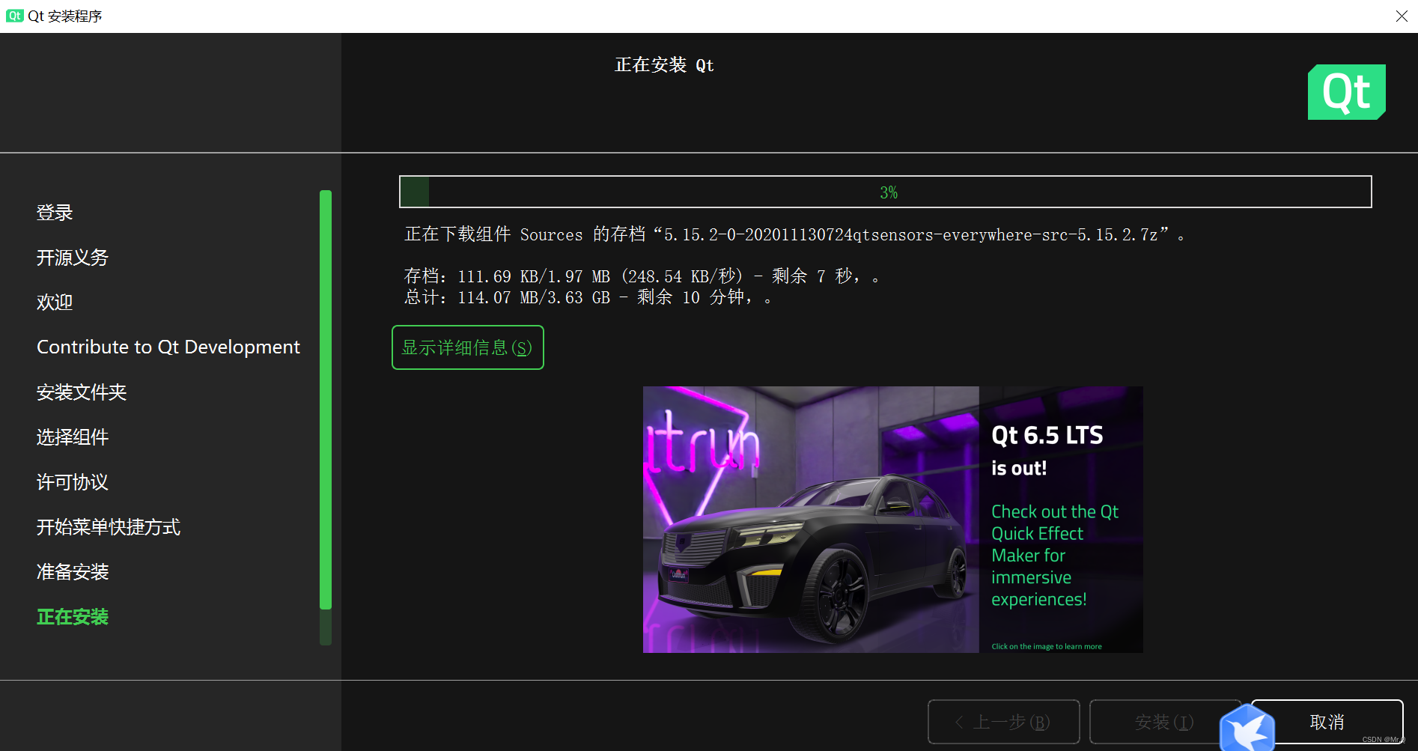Click the 正在下载组件 Sources status line
The width and height of the screenshot is (1418, 751).
click(x=794, y=234)
